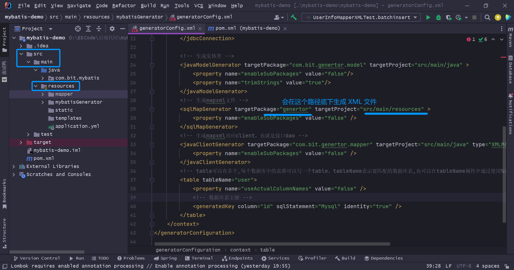Expand External Libraries node
514x270 pixels.
14,167
